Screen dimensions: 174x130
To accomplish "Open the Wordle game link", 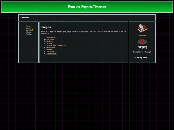I will click(x=49, y=43).
